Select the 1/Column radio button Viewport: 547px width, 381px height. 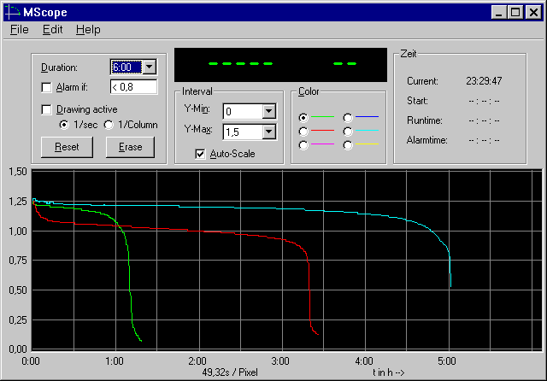(x=109, y=125)
